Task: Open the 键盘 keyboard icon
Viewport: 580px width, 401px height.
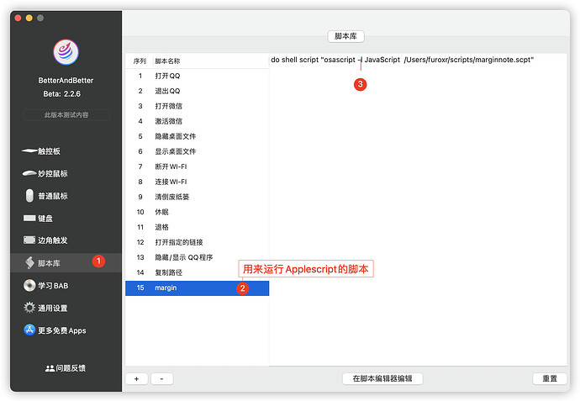Action: coord(29,218)
